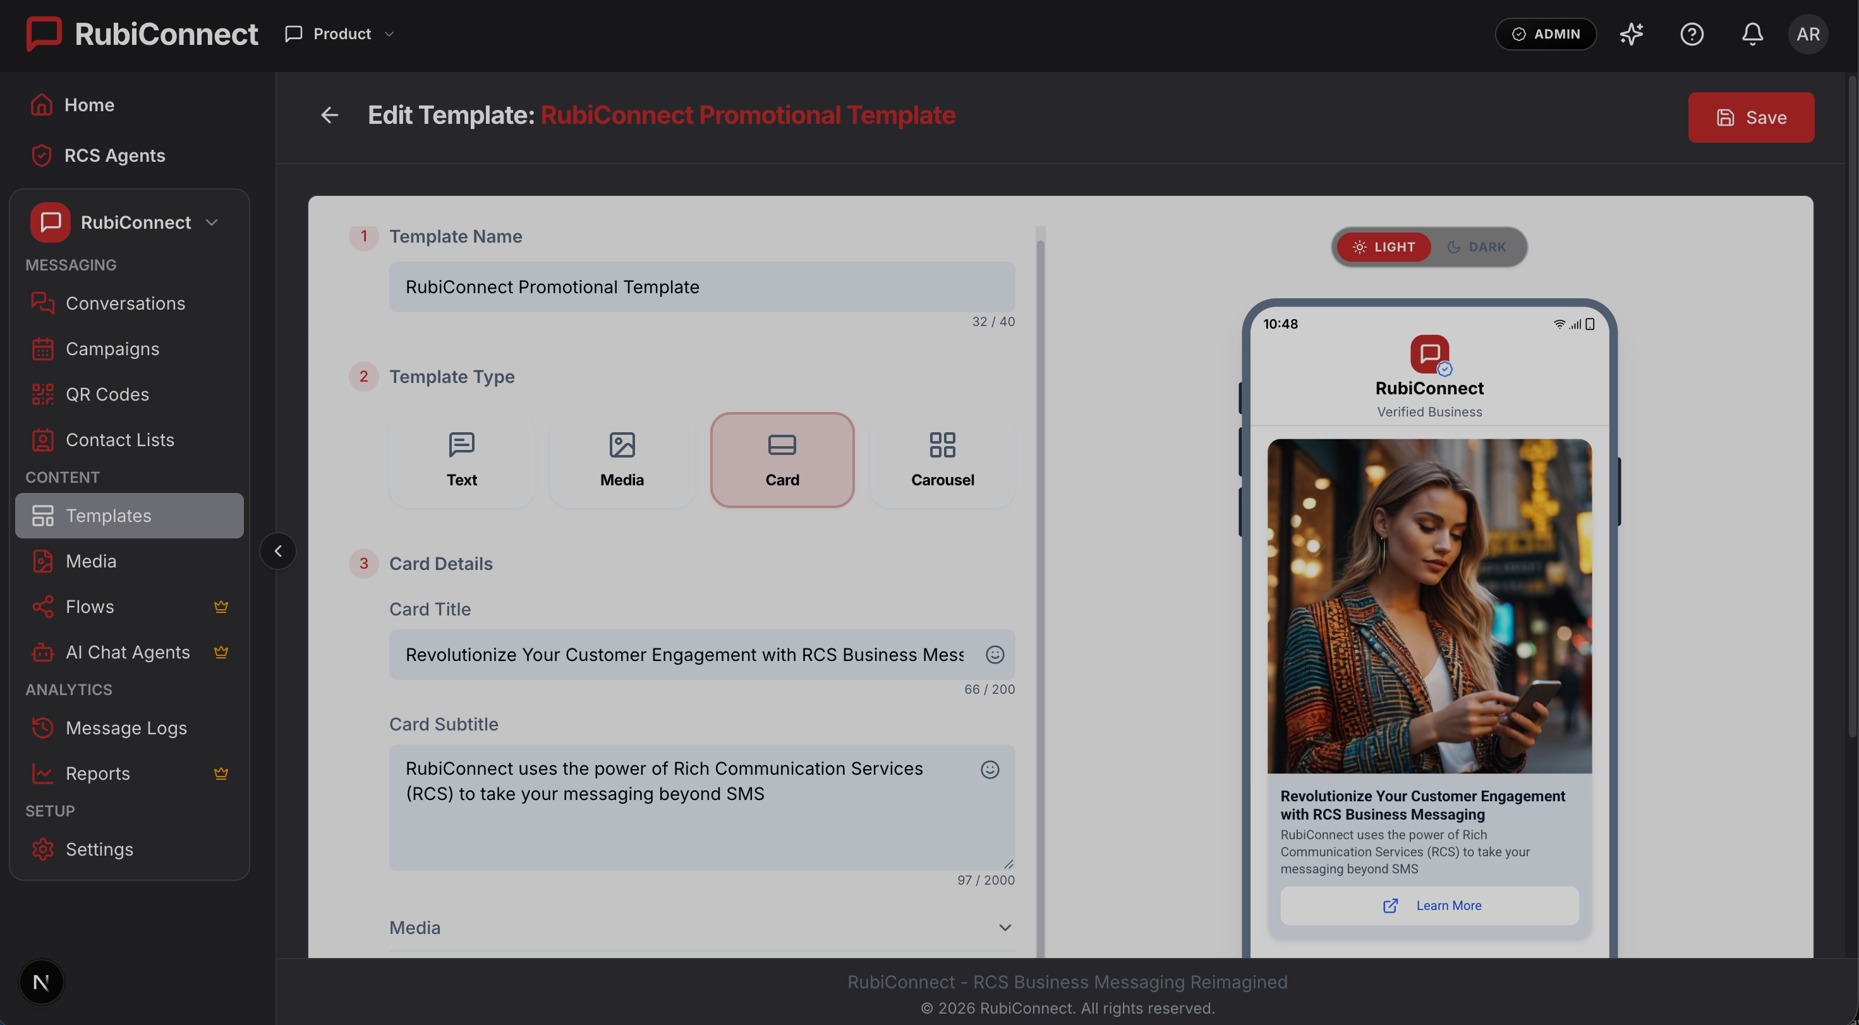Click the Flows sidebar label
The height and width of the screenshot is (1025, 1859).
(90, 606)
